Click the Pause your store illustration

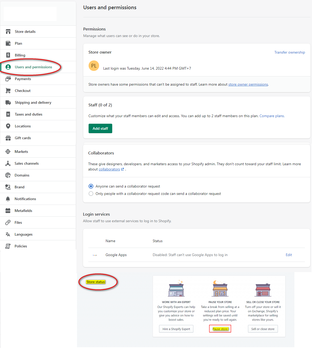220,289
